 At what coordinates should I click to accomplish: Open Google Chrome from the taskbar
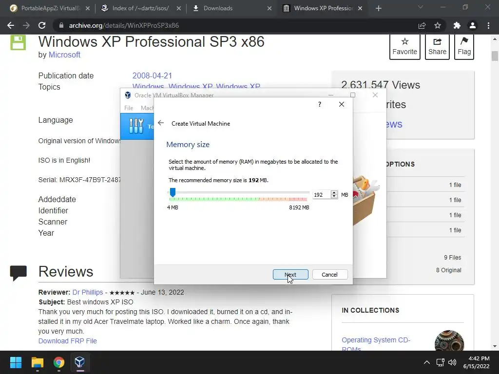58,362
